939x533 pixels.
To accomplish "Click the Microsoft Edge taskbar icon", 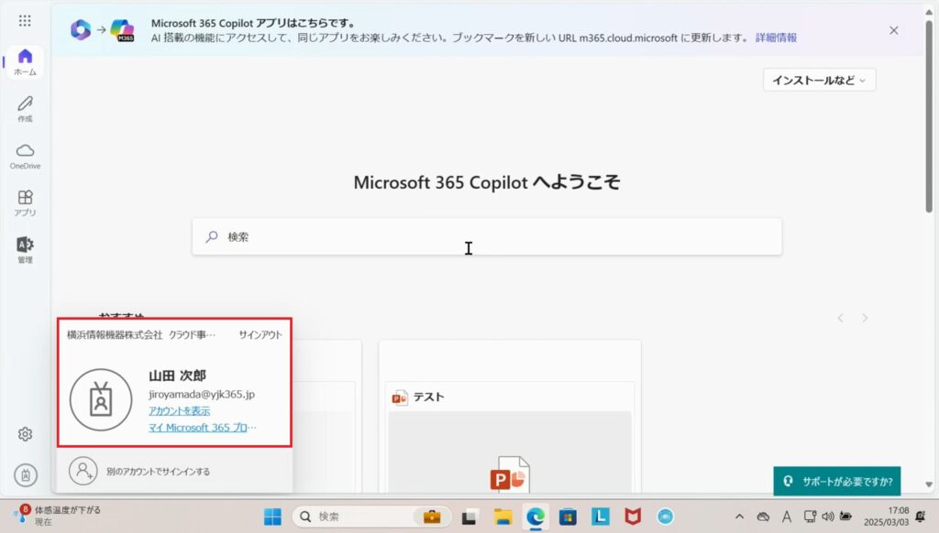I will point(536,517).
